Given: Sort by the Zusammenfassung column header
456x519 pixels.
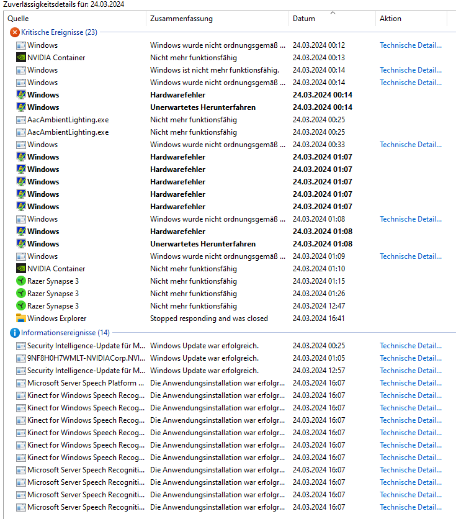Looking at the screenshot, I should coord(217,19).
